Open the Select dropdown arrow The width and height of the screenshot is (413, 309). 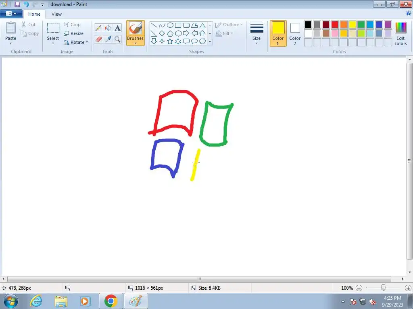coord(53,43)
